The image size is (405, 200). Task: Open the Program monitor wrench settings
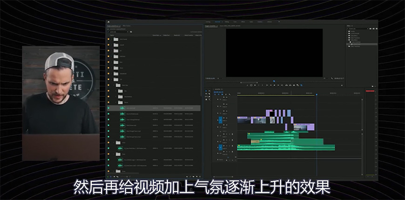coord(332,79)
